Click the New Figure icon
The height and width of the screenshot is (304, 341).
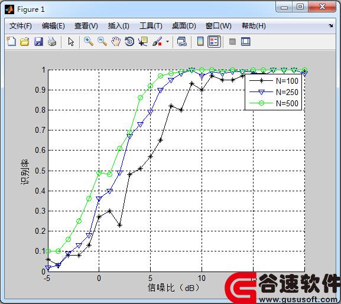click(x=11, y=41)
